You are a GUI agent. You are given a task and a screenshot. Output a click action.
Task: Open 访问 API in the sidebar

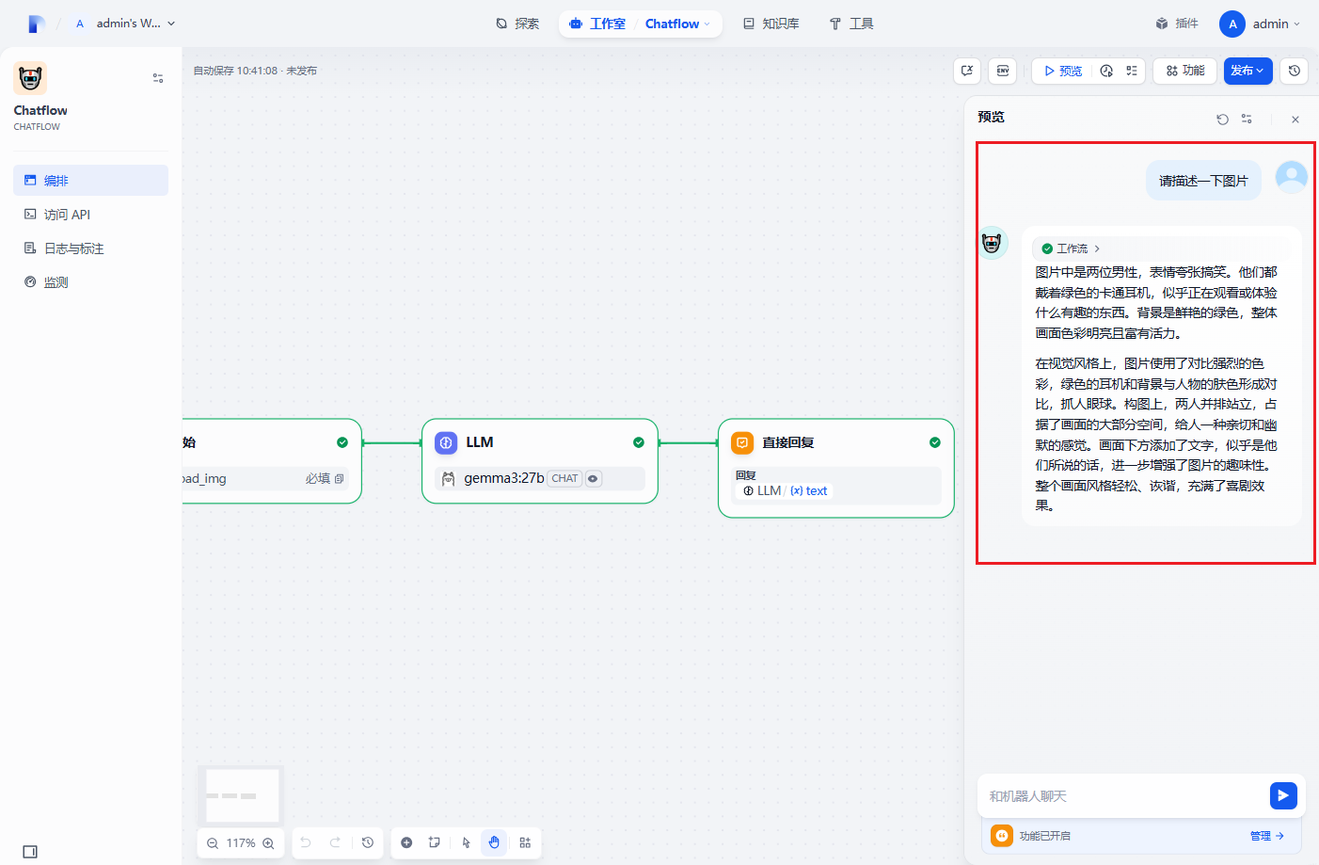click(90, 215)
